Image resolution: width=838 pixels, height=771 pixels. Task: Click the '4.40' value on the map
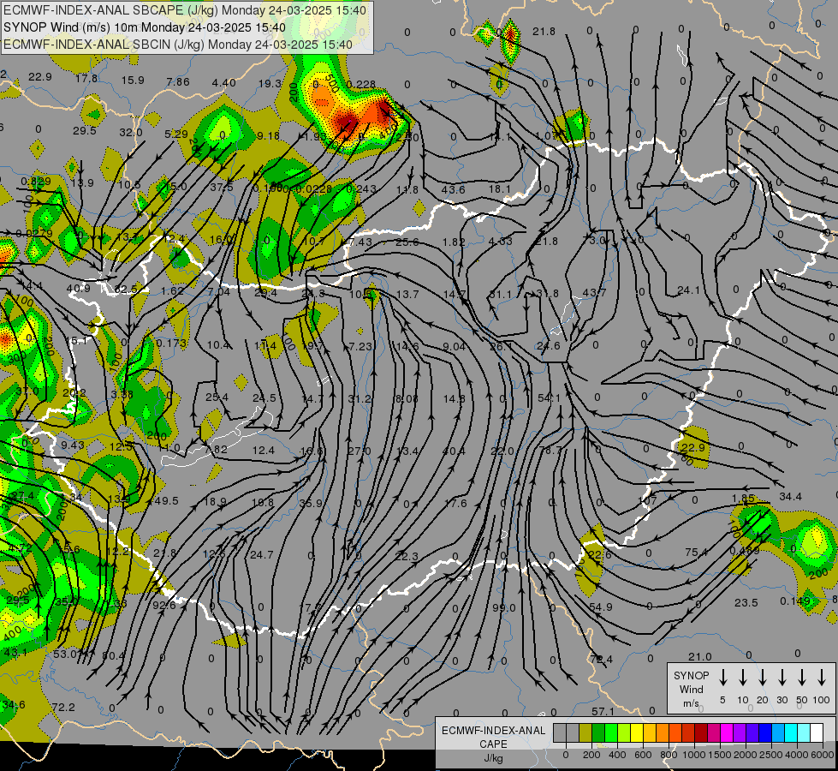[x=224, y=82]
